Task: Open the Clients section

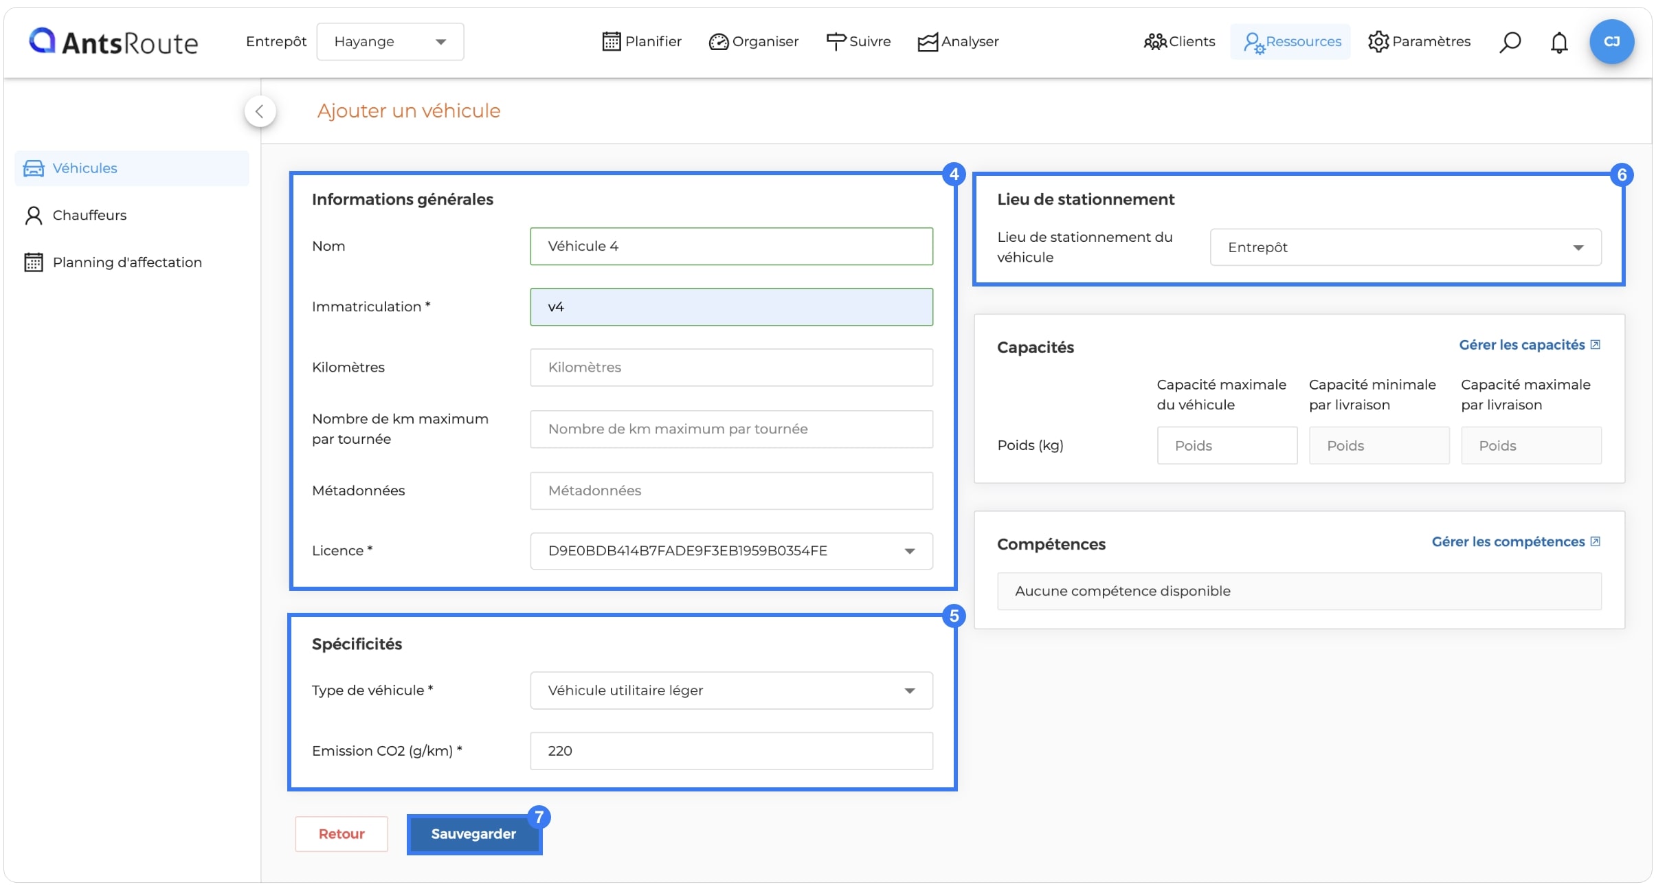Action: point(1179,41)
